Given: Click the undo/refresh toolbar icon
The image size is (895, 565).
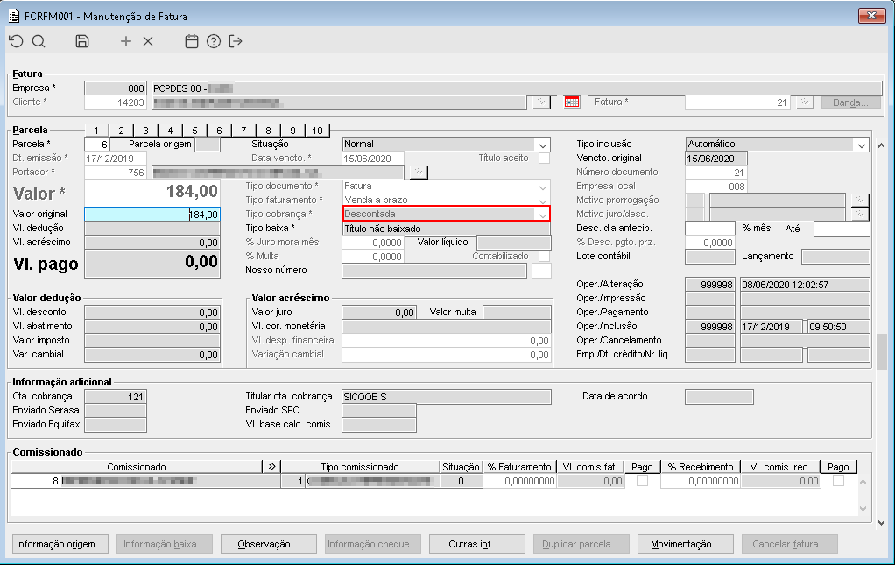Looking at the screenshot, I should coord(16,41).
